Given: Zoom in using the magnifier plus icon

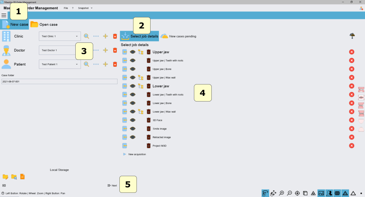Looking at the screenshot, I should point(281,193).
